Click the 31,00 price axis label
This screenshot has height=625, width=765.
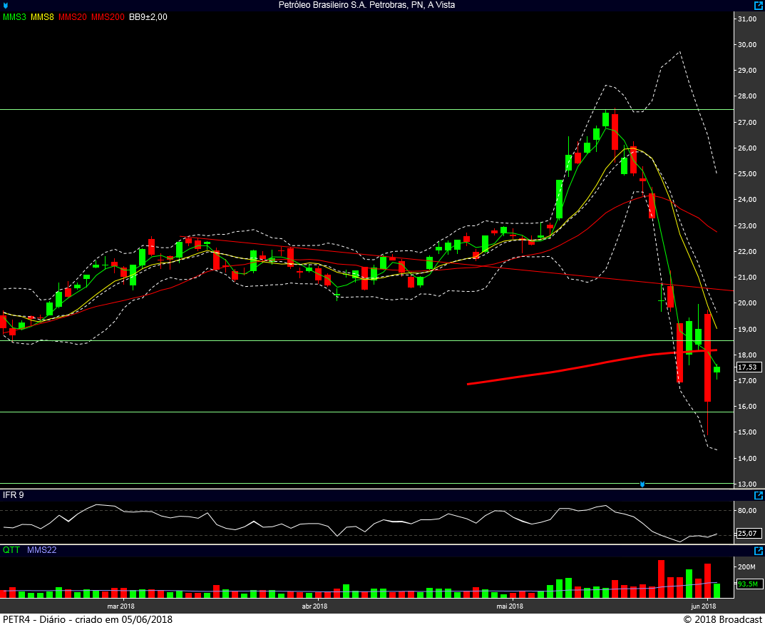point(747,19)
